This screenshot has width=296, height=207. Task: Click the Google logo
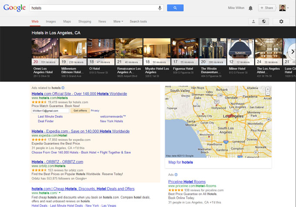click(x=14, y=8)
